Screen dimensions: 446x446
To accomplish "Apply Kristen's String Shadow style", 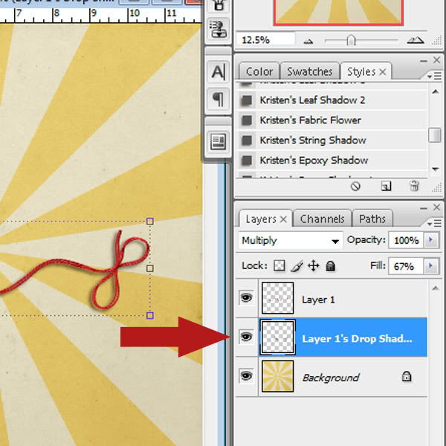I will [332, 140].
